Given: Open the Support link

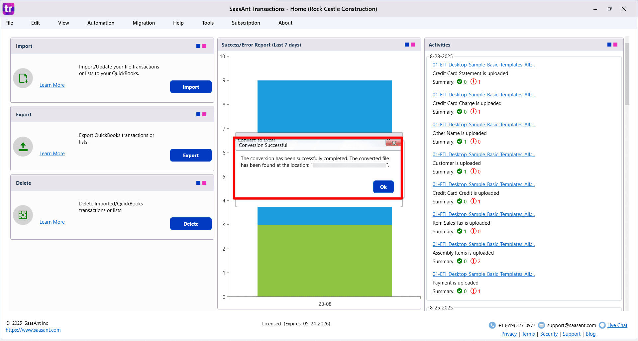Looking at the screenshot, I should 572,334.
